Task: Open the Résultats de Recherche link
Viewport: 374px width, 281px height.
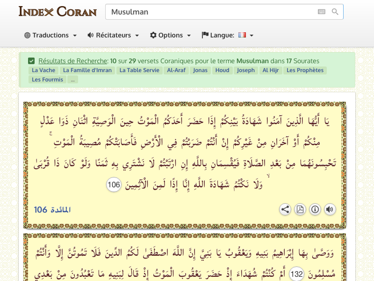Action: [x=73, y=61]
